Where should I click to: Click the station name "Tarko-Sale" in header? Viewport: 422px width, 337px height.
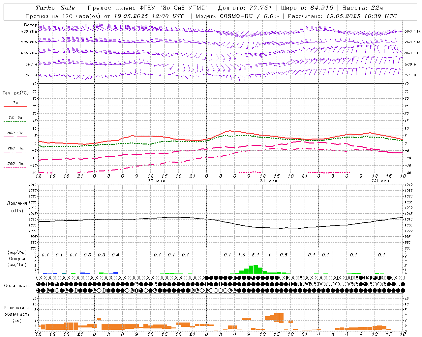coord(55,8)
